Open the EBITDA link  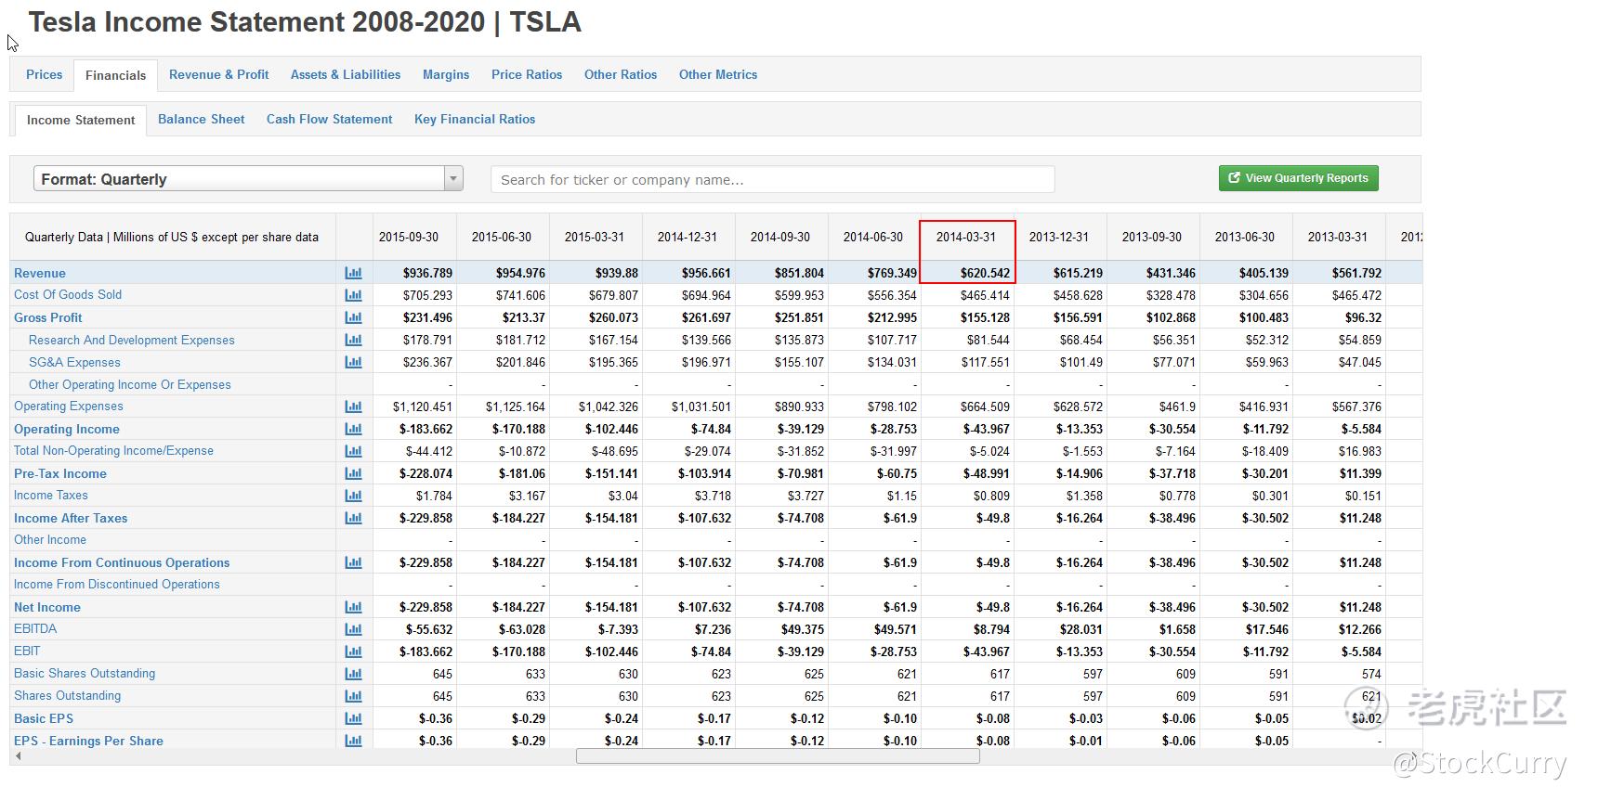click(35, 628)
